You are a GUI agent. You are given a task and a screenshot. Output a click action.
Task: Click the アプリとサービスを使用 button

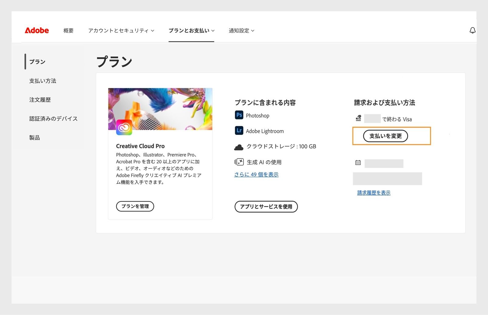coord(266,207)
